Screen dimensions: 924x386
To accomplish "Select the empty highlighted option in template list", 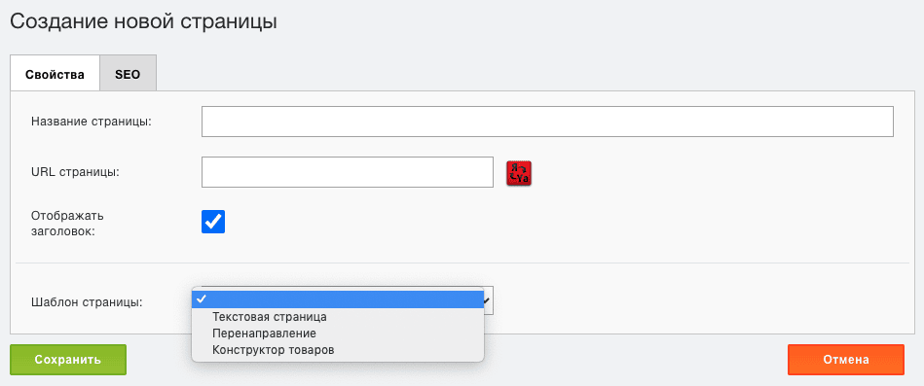I will point(338,300).
